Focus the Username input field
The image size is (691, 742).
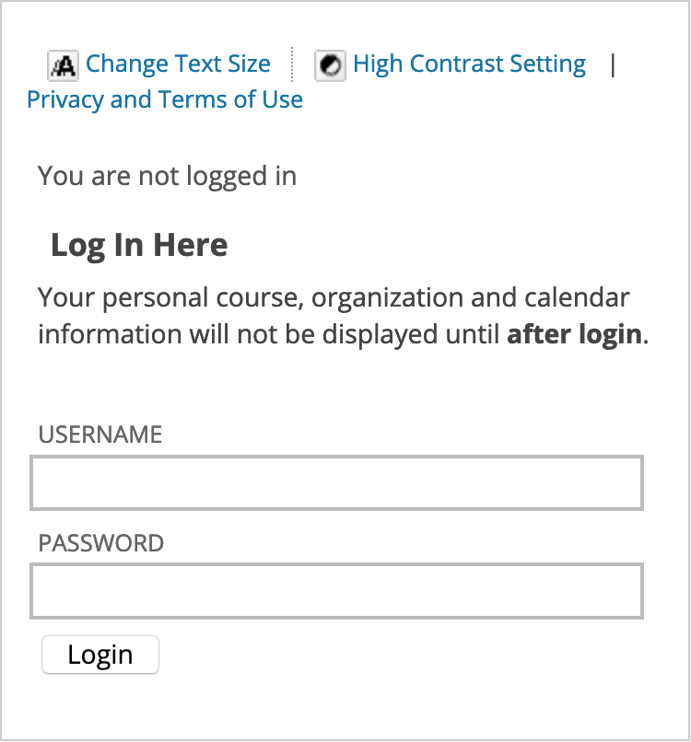pyautogui.click(x=336, y=482)
